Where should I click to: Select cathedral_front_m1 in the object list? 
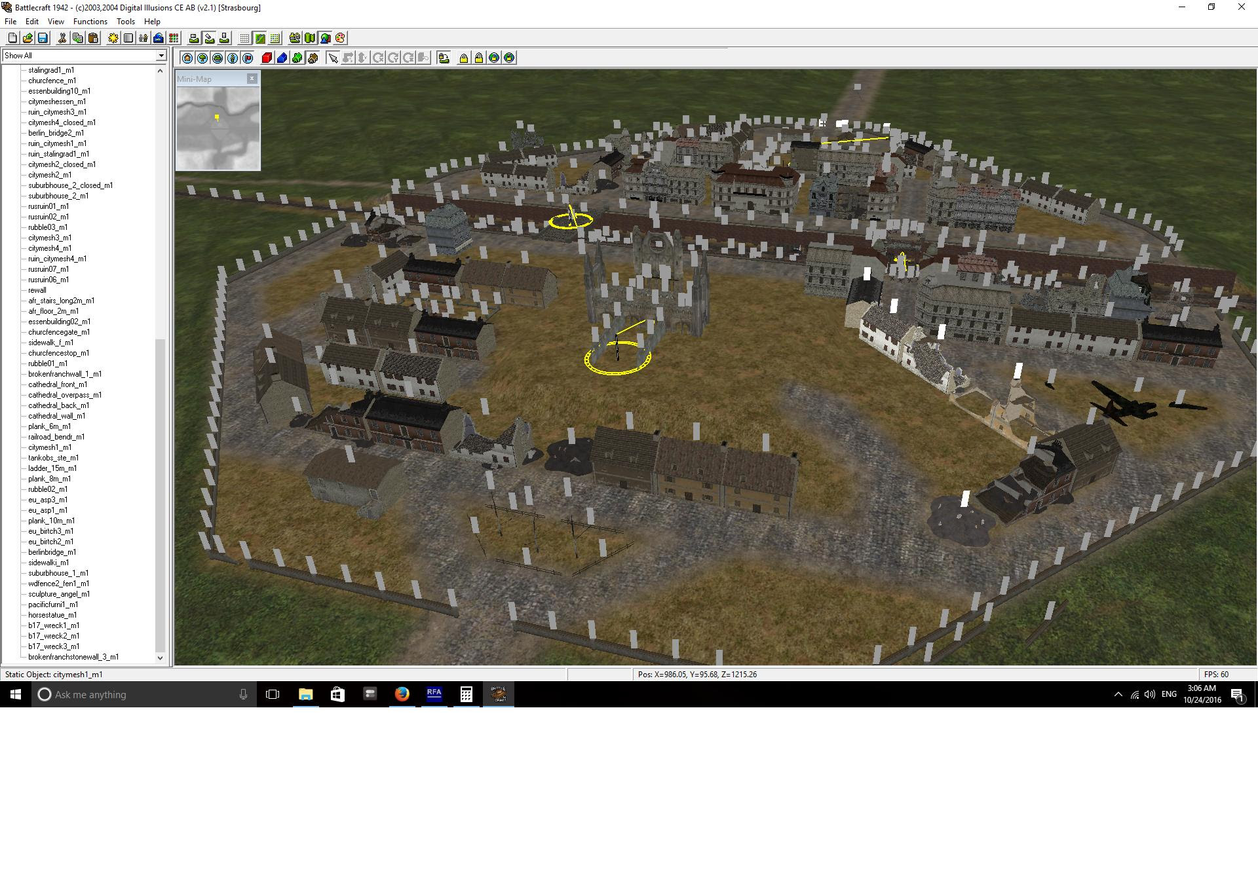(58, 384)
